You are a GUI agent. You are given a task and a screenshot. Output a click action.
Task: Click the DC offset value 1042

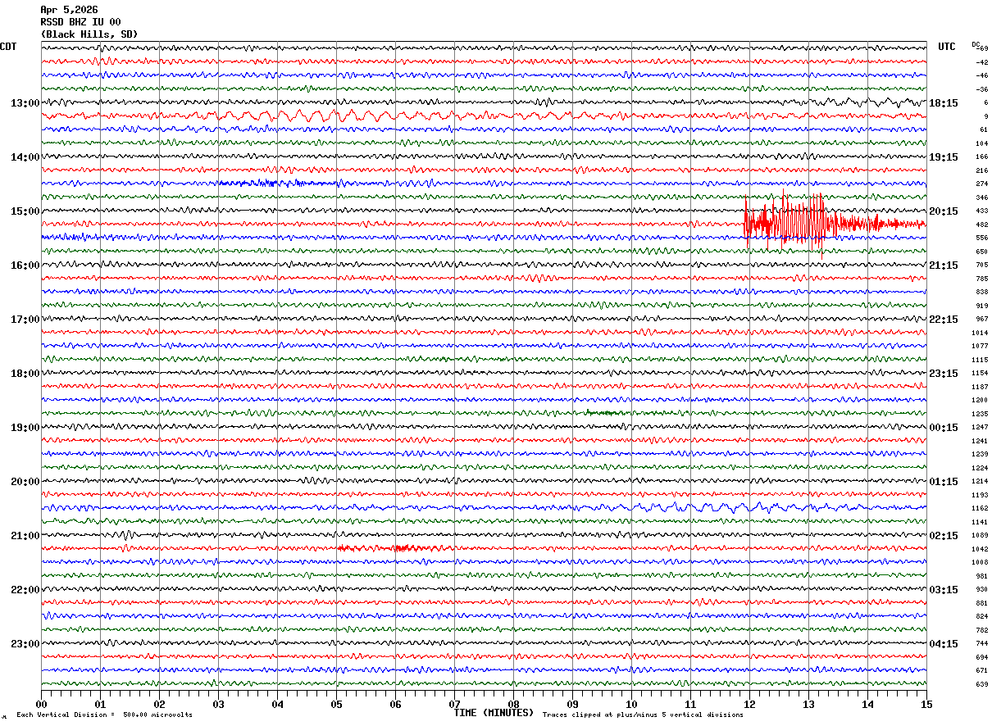click(x=981, y=549)
